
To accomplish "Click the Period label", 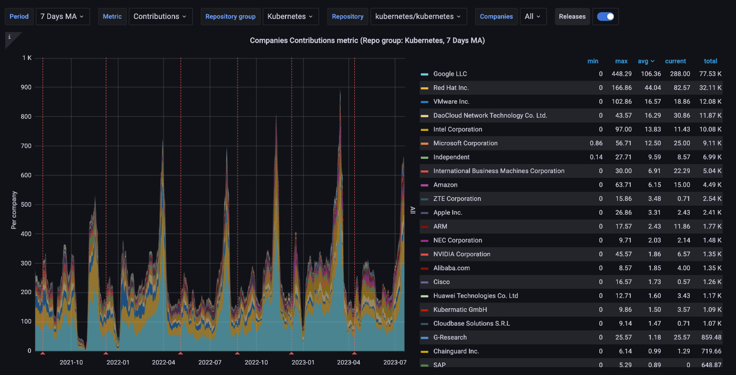I will coord(19,16).
